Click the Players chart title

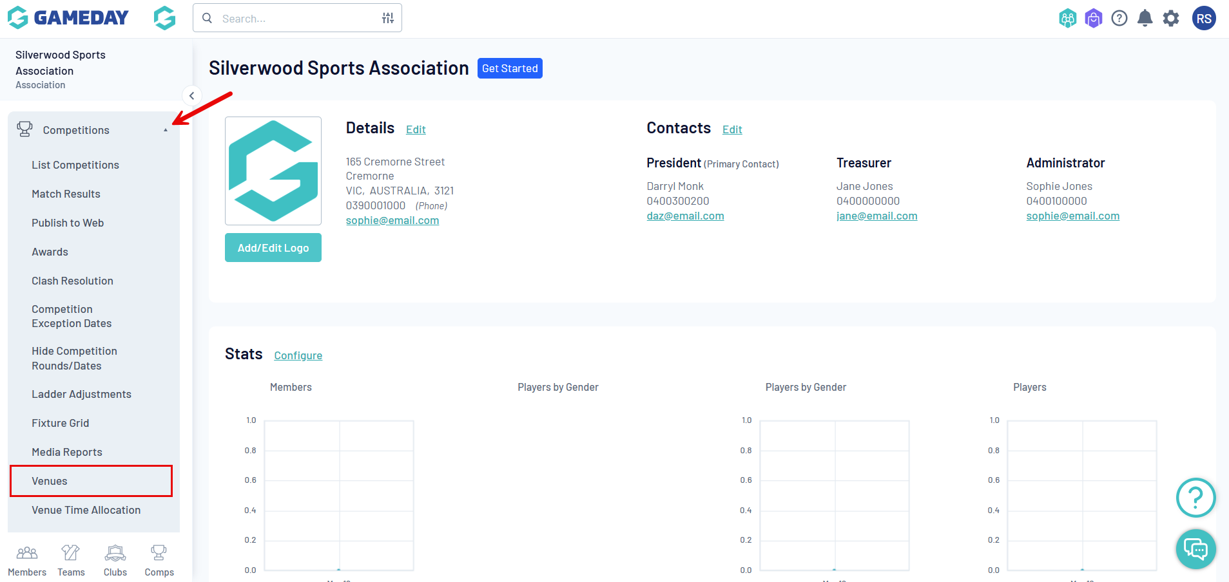coord(1029,387)
